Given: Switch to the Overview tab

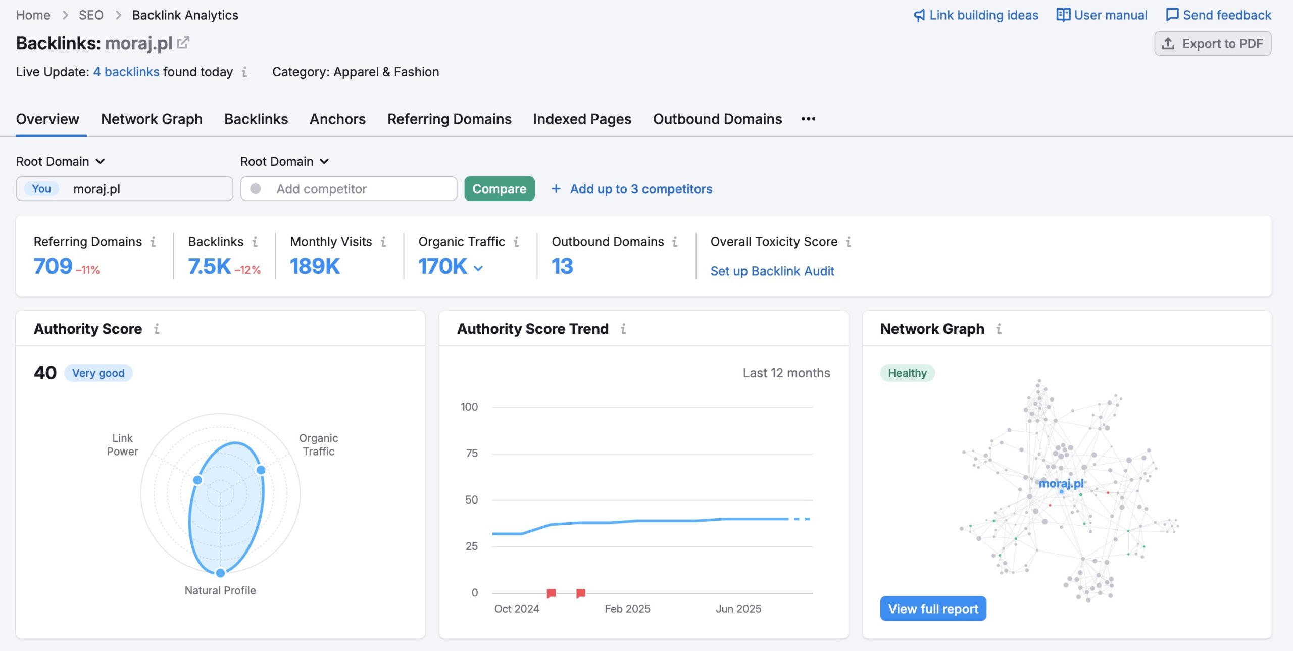Looking at the screenshot, I should pos(47,119).
